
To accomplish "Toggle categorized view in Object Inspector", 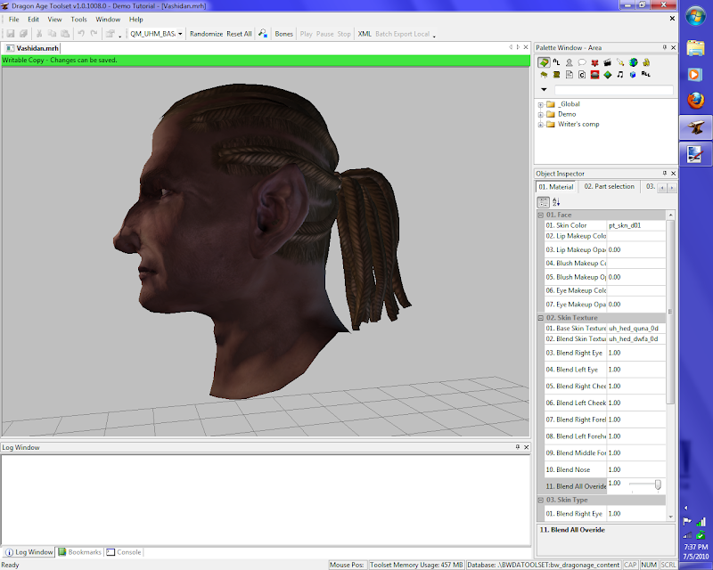I will pyautogui.click(x=544, y=202).
